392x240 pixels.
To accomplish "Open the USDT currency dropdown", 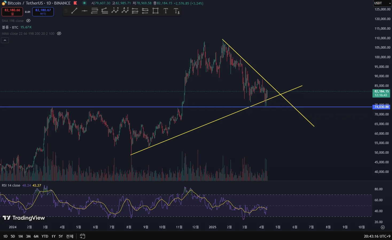I will (382, 3).
